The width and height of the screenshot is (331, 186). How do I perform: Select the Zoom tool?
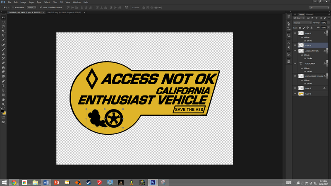[3, 104]
